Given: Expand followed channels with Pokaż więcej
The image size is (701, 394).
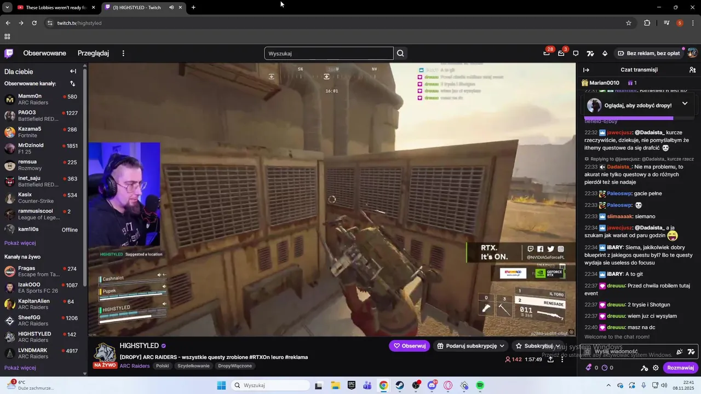Looking at the screenshot, I should 20,243.
